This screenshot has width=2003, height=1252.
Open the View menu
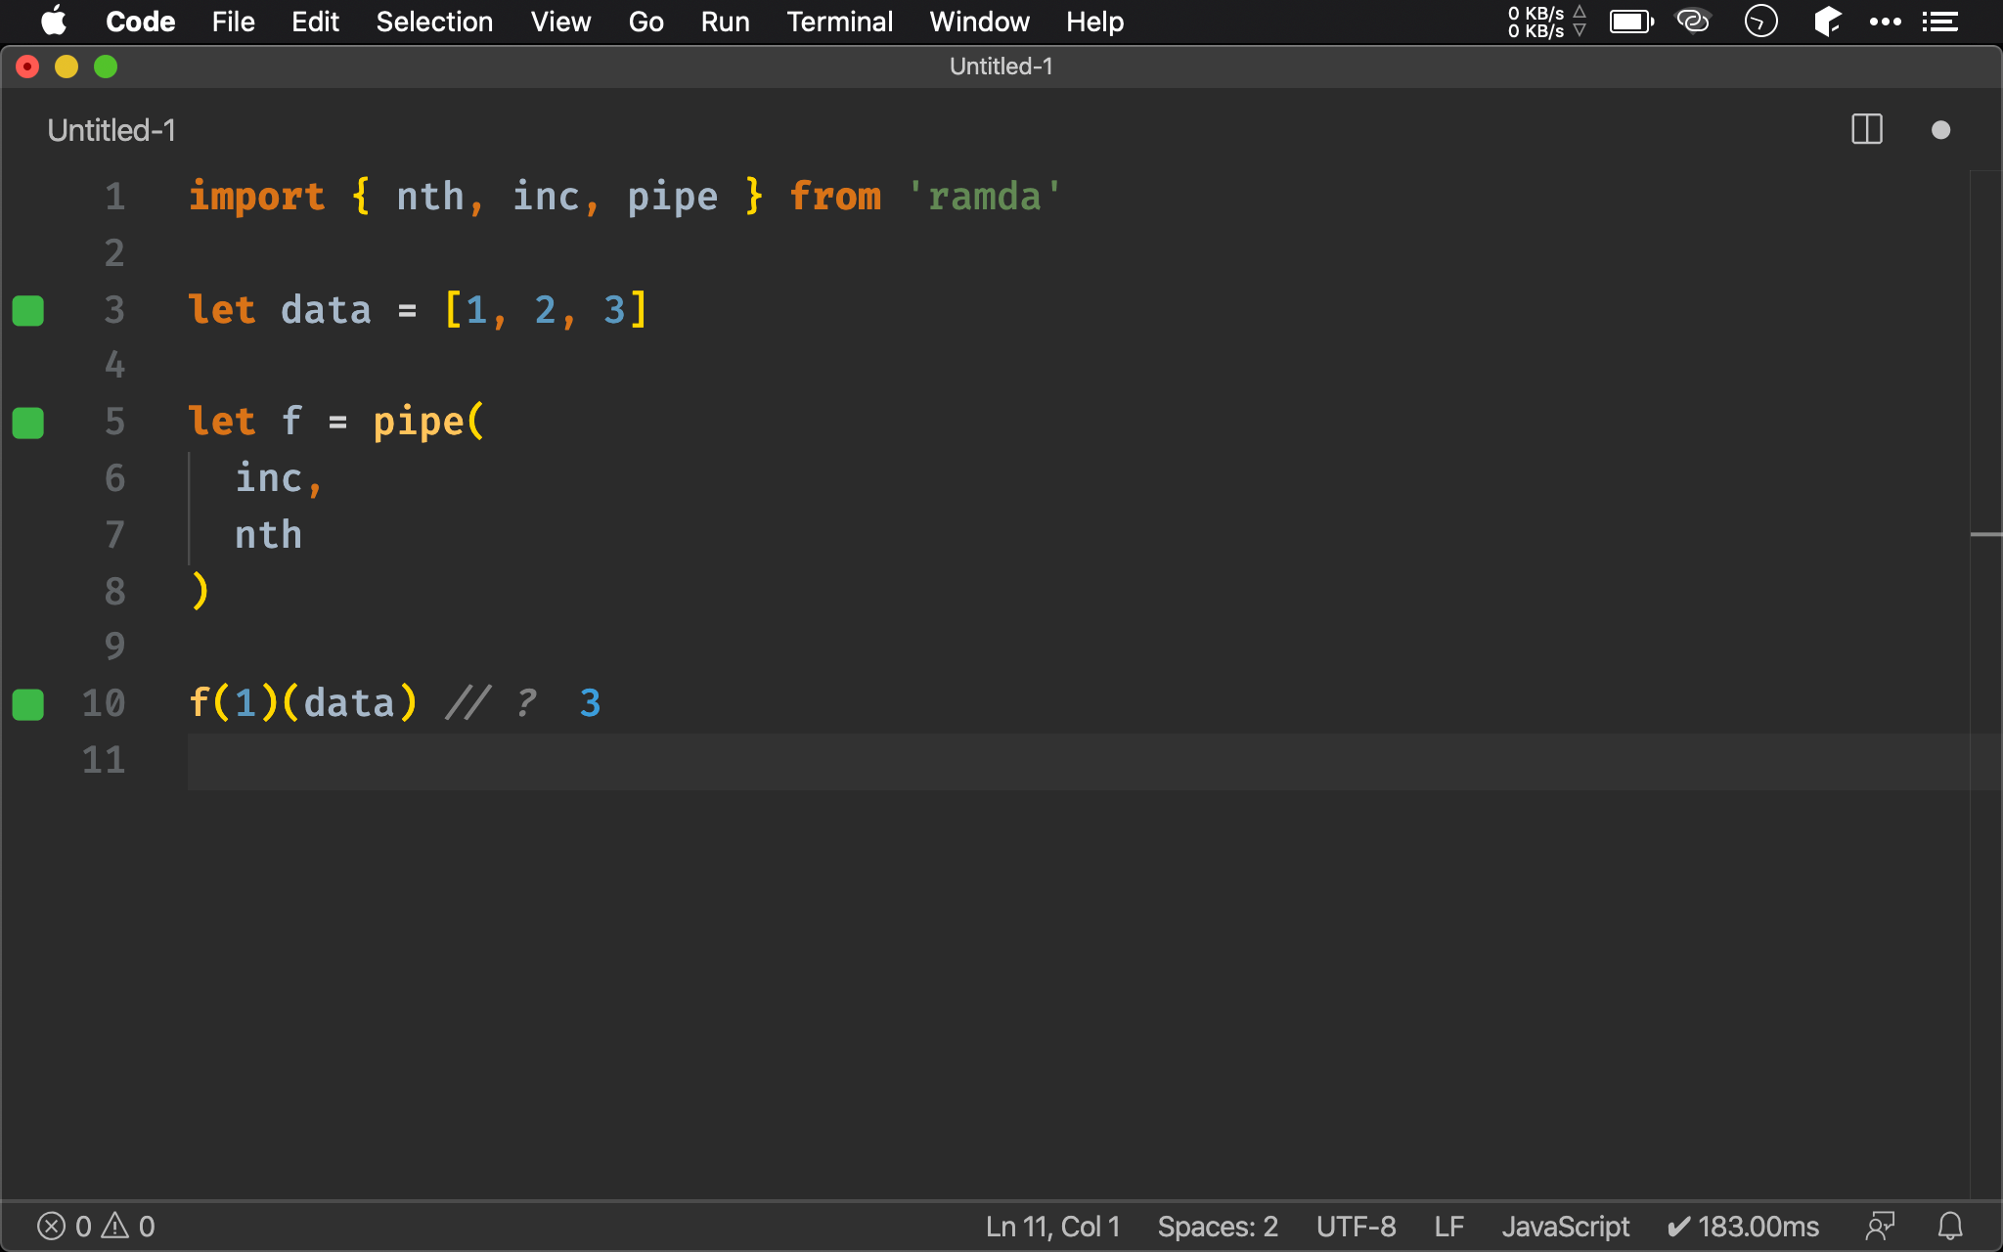pyautogui.click(x=560, y=22)
